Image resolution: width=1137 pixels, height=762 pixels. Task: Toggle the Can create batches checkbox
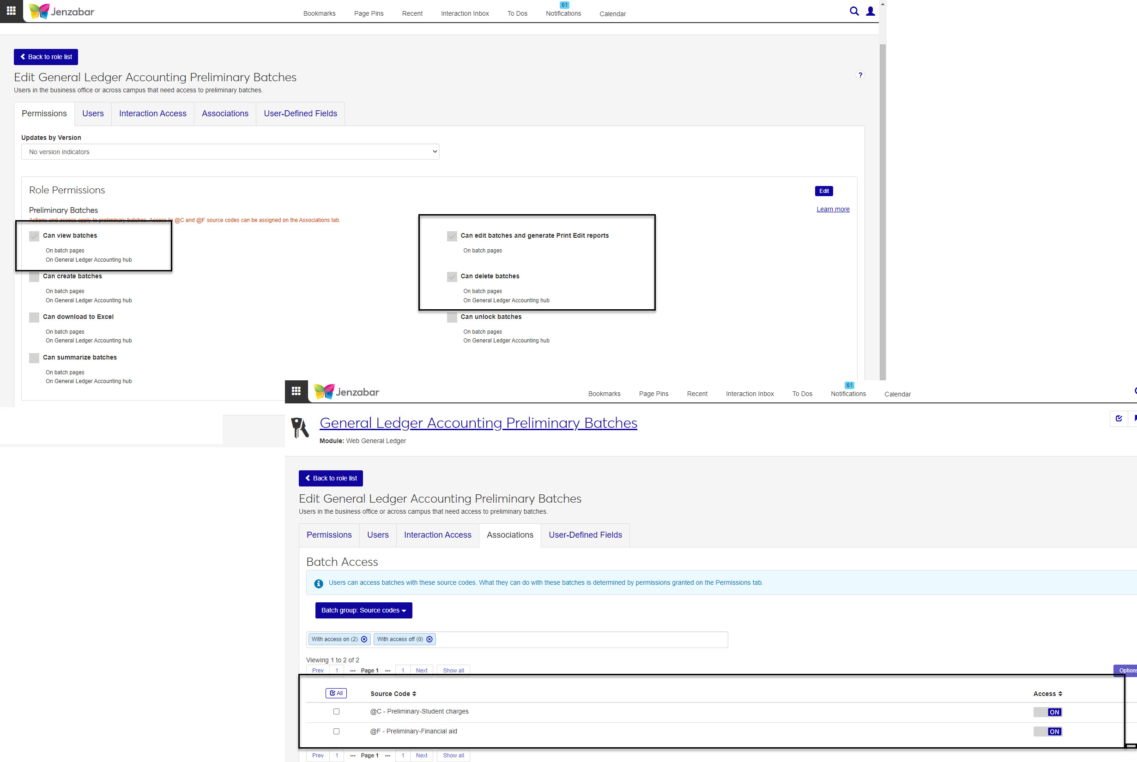point(34,276)
